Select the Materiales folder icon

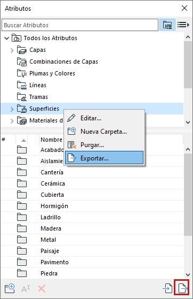[x=22, y=120]
